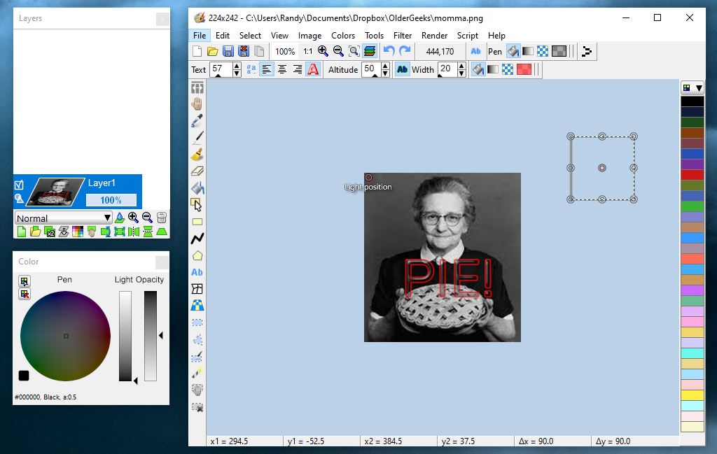Open the Edit menu

point(223,35)
